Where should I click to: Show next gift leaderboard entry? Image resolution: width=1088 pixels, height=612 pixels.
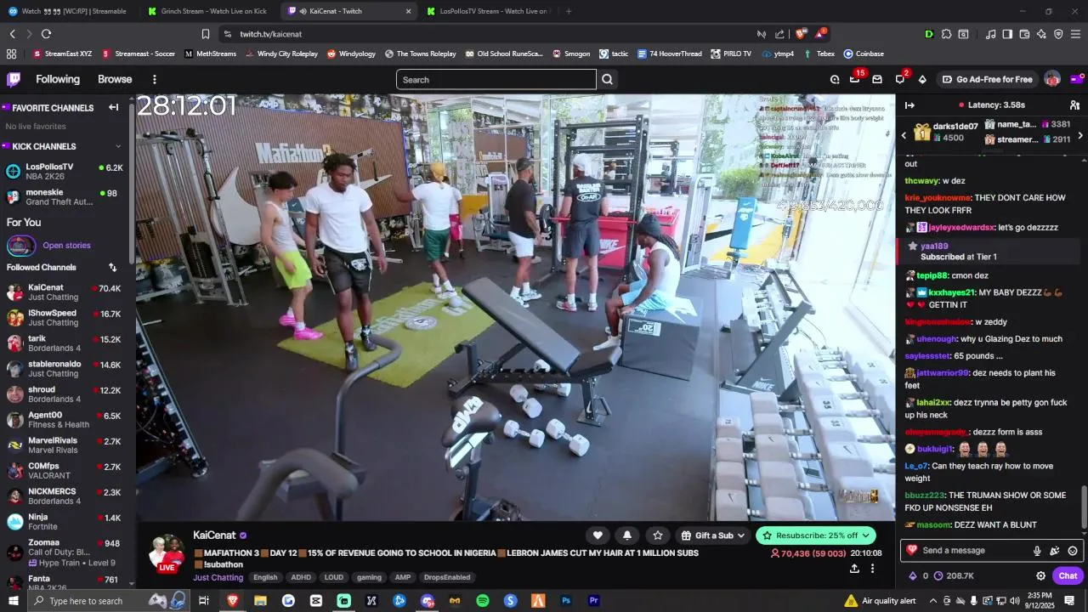(x=1080, y=135)
